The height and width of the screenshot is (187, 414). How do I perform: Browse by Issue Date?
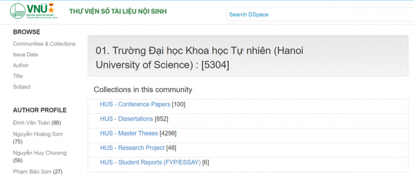25,55
